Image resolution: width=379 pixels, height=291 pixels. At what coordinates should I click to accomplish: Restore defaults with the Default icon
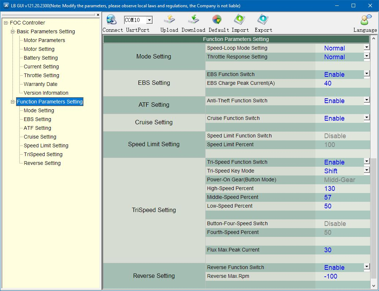(217, 20)
